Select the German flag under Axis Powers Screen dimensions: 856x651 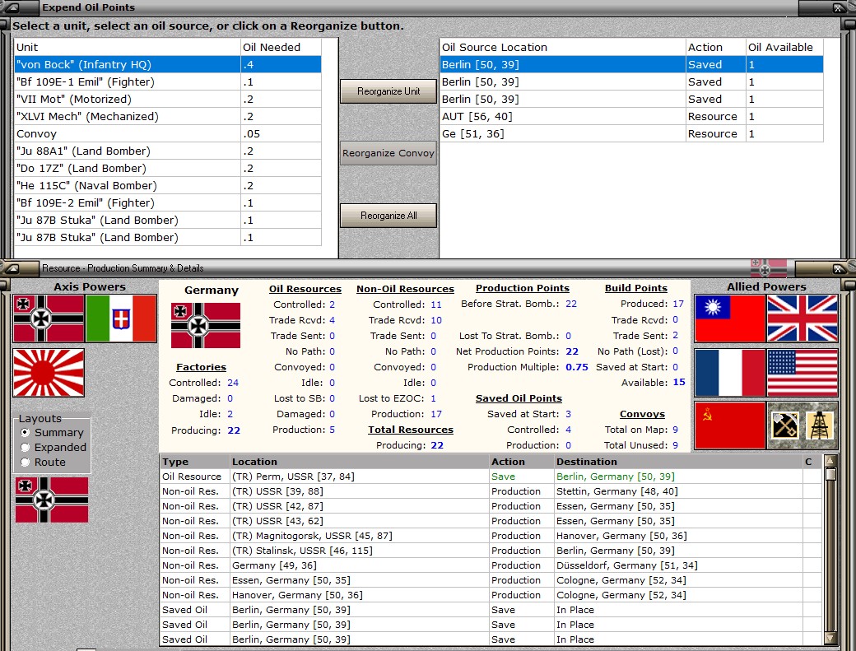pyautogui.click(x=49, y=319)
